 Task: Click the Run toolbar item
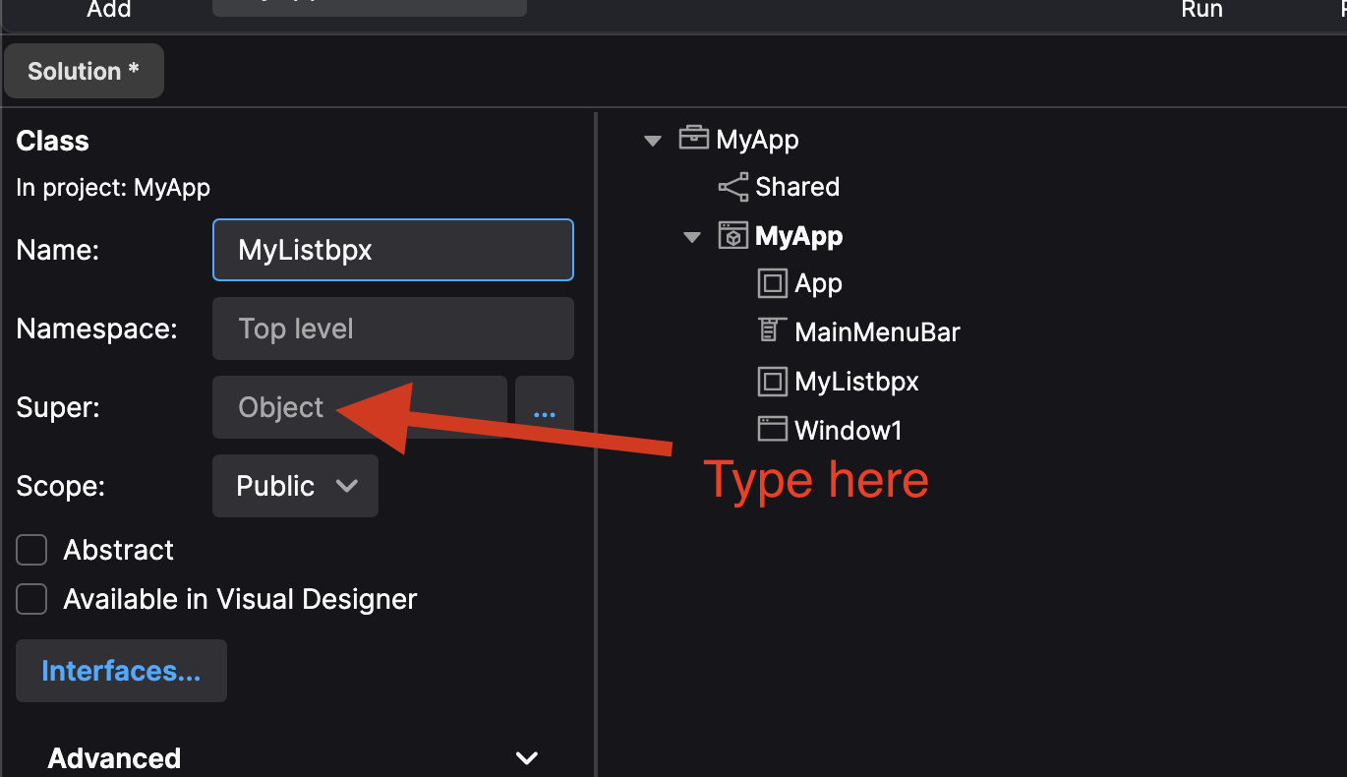tap(1201, 10)
